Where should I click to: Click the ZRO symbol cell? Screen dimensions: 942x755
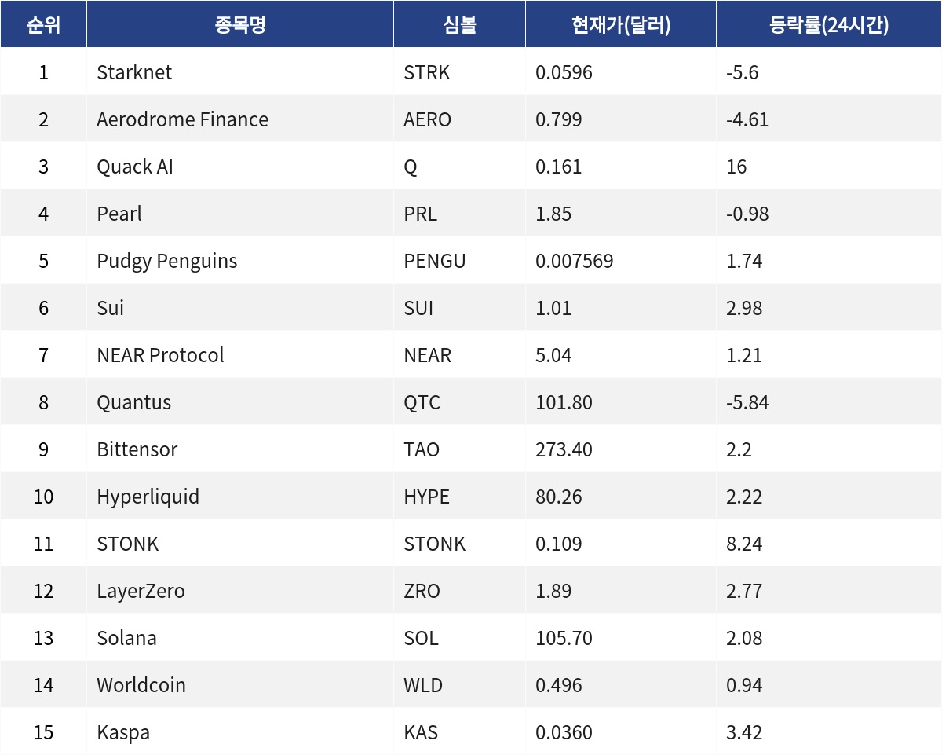point(460,591)
